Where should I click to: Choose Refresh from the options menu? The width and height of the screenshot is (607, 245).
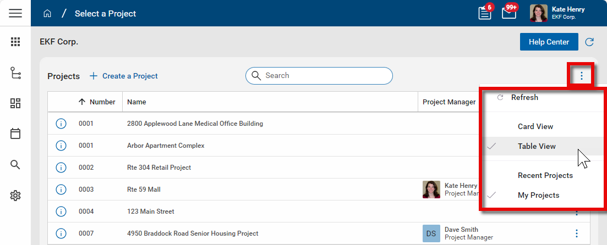pos(524,97)
